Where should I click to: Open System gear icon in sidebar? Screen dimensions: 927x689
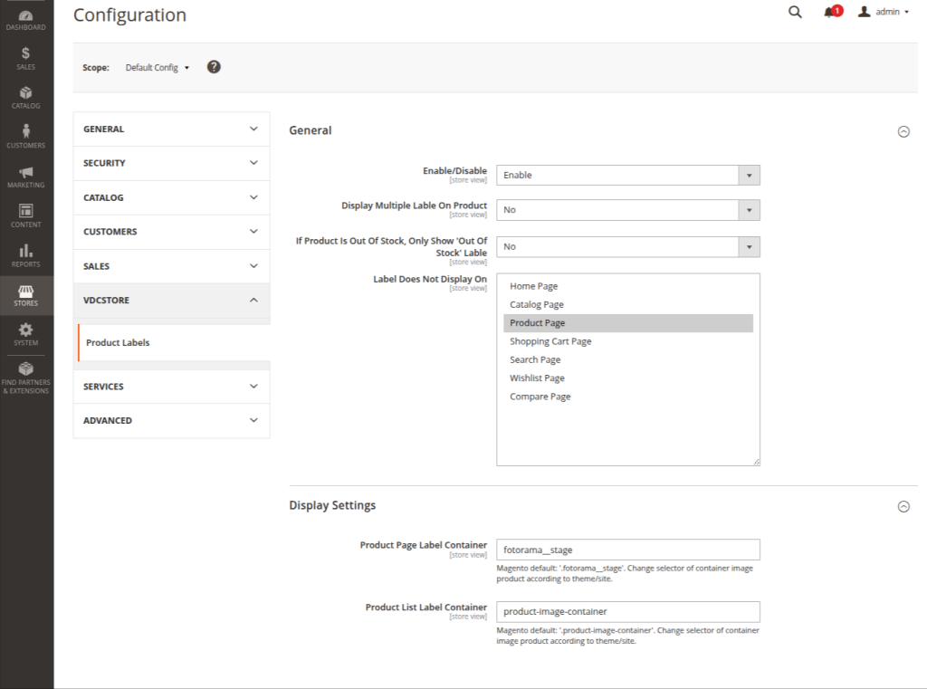click(x=26, y=334)
